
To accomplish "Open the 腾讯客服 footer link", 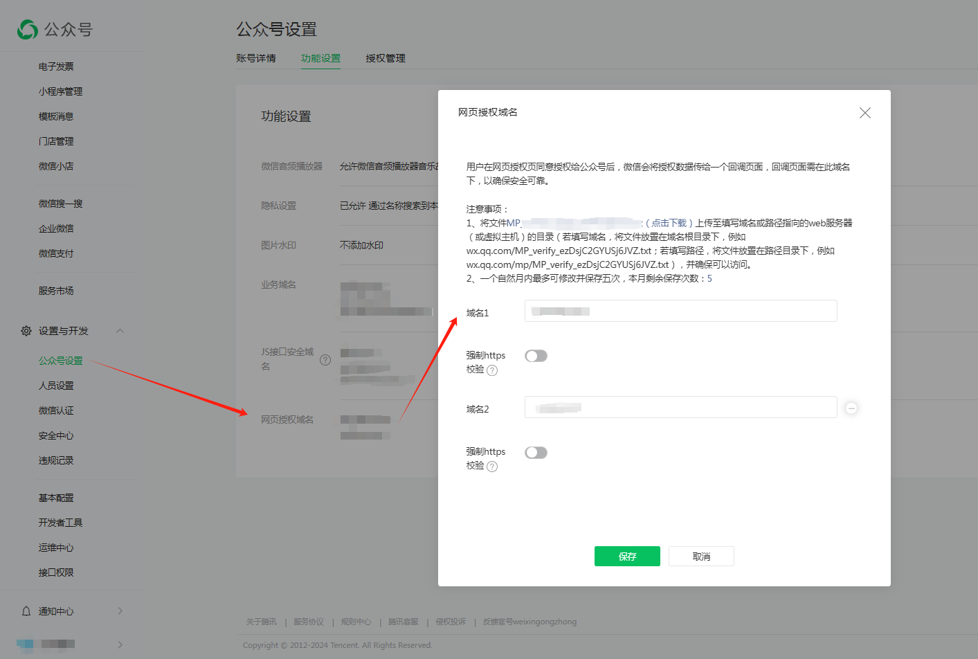I will (404, 622).
